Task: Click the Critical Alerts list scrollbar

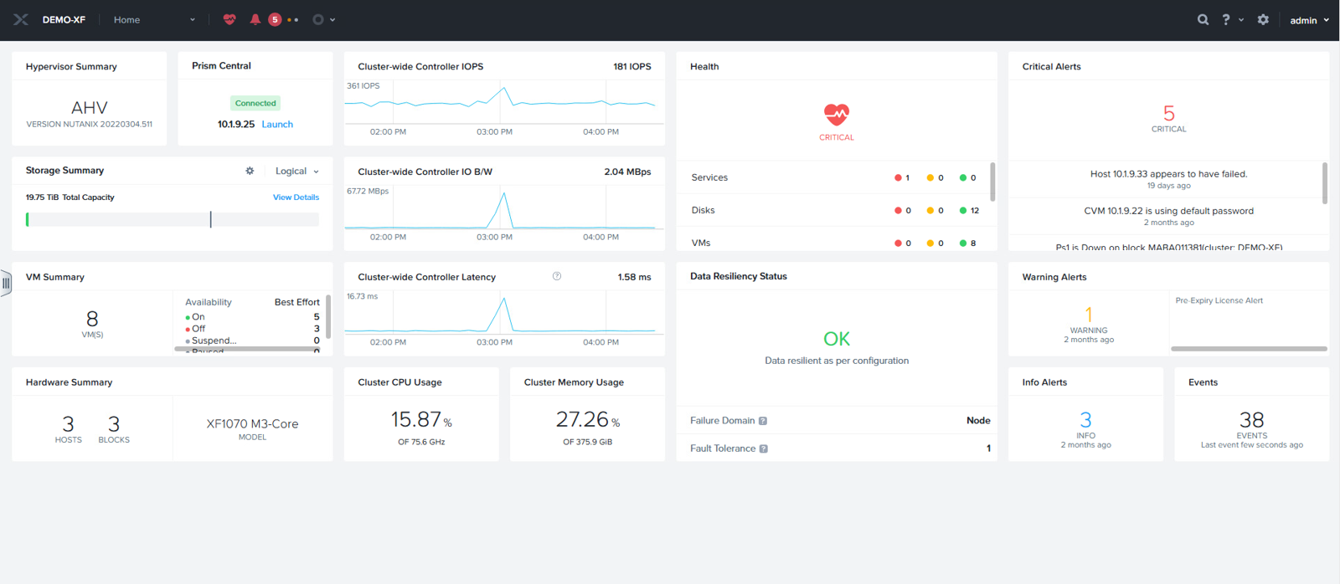Action: pos(1325,182)
